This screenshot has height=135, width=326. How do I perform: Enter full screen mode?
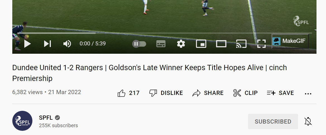(261, 44)
